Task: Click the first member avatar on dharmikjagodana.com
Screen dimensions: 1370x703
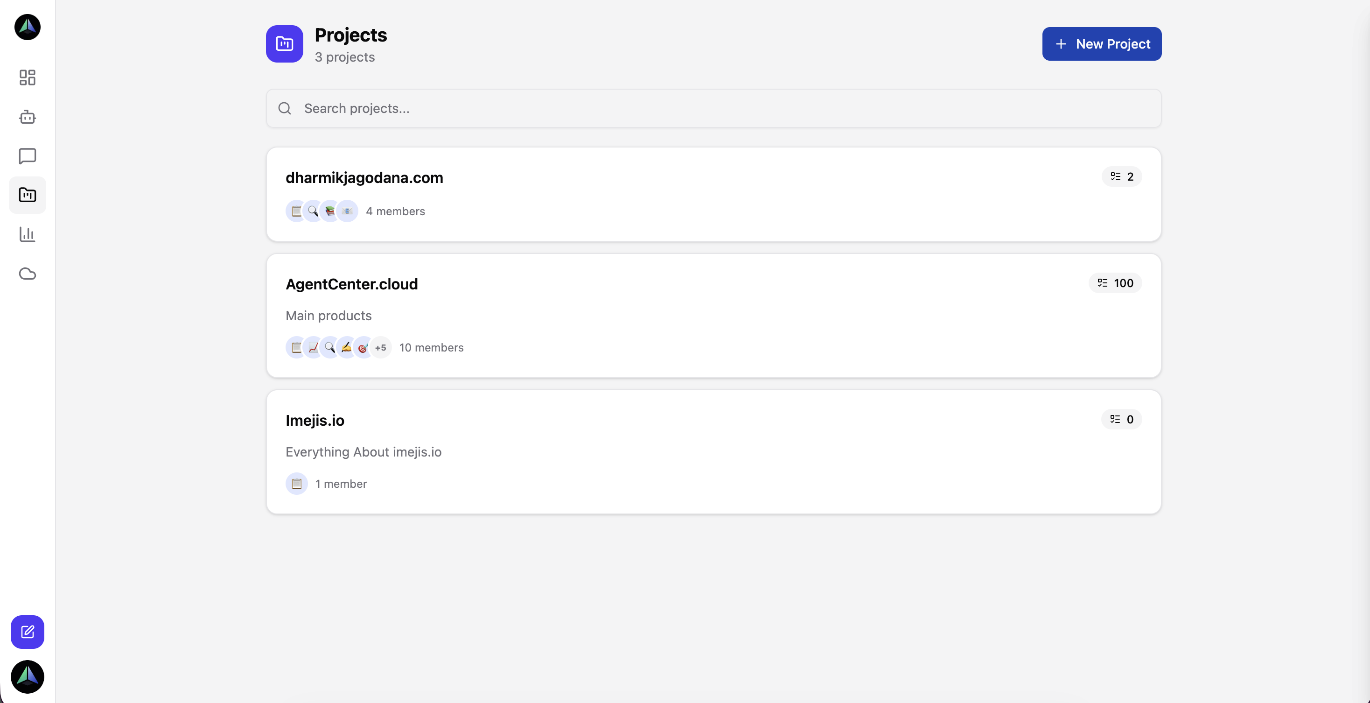Action: click(296, 211)
